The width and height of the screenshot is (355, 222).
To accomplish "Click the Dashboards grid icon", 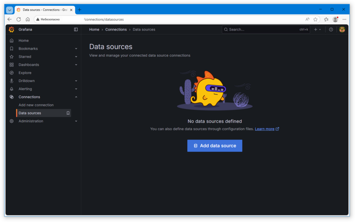I will coord(12,65).
